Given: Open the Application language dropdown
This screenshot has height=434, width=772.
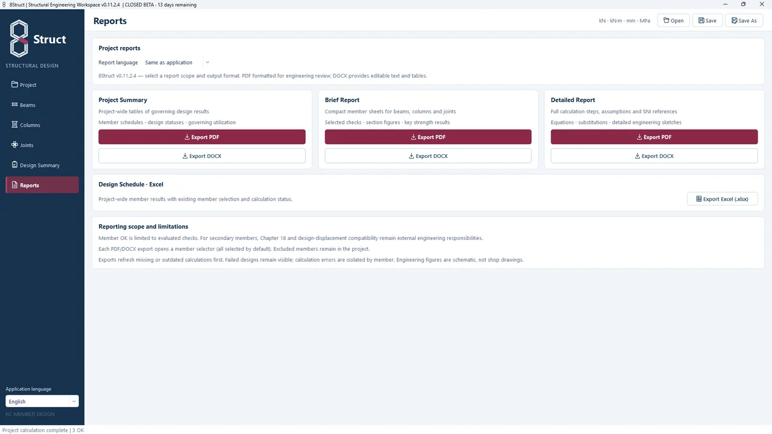Looking at the screenshot, I should pyautogui.click(x=42, y=401).
